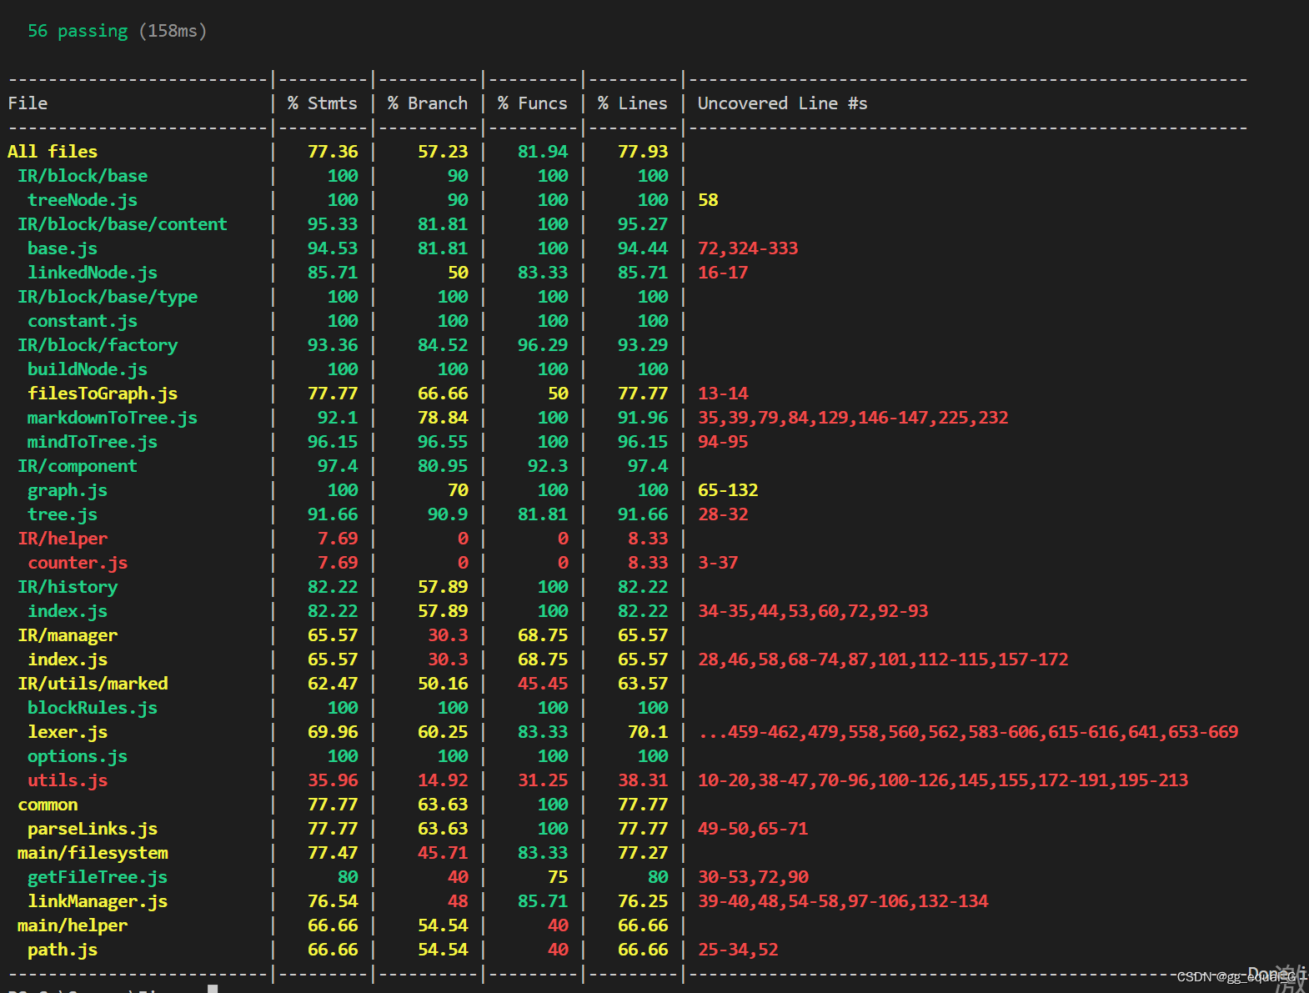1309x993 pixels.
Task: Click the truncated uncovered lines for lexer.js
Action: pyautogui.click(x=968, y=732)
